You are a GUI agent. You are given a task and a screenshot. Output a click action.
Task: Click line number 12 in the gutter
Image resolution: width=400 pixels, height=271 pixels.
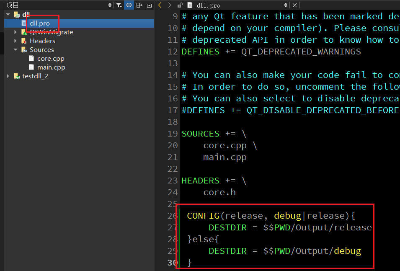[x=173, y=52]
